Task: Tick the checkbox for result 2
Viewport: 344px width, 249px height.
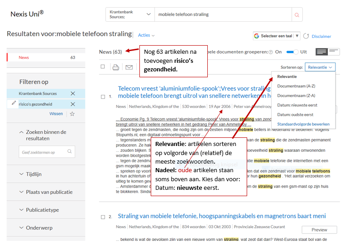Action: click(103, 217)
